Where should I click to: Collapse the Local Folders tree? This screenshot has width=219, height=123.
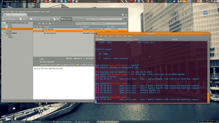click(x=2, y=33)
